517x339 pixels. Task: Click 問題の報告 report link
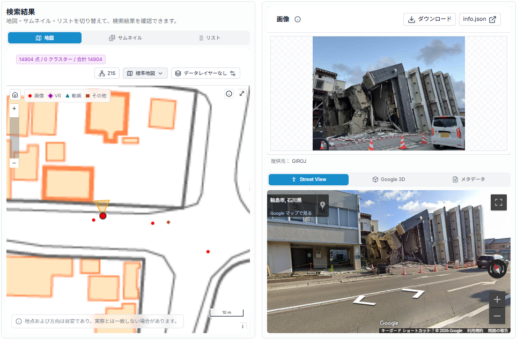(x=498, y=330)
